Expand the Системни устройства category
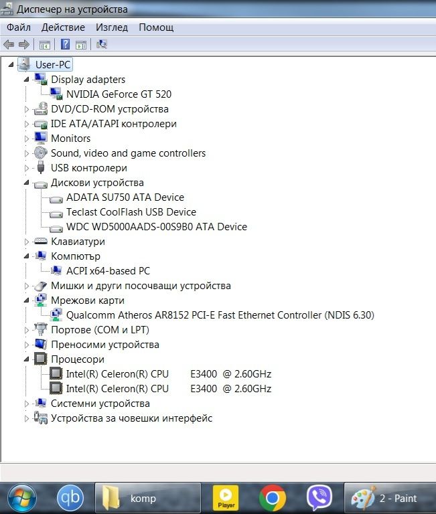436x514 pixels. tap(27, 404)
